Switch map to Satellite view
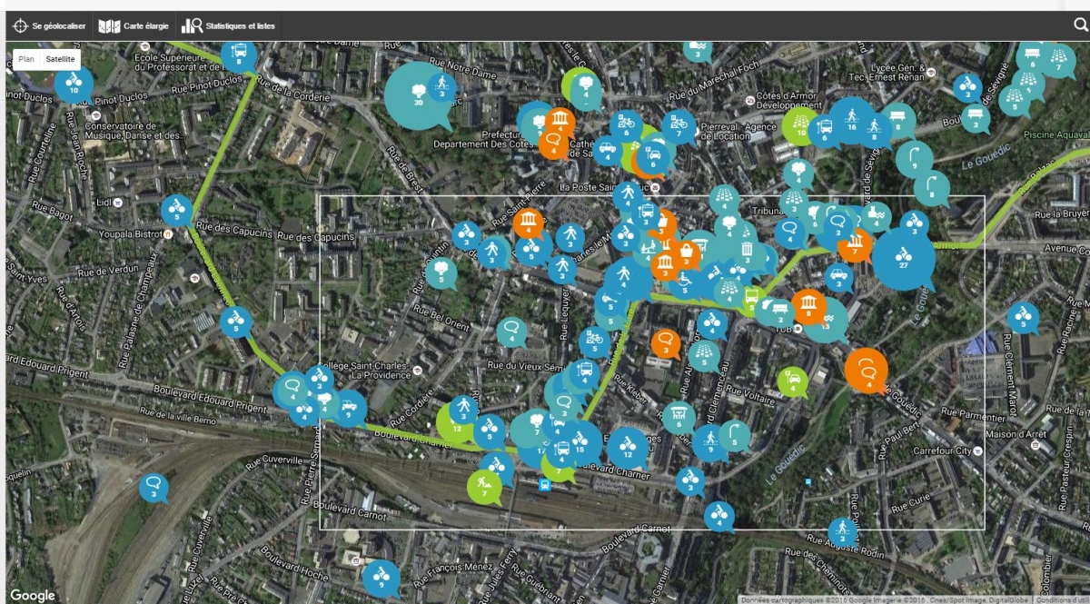The height and width of the screenshot is (604, 1090). (60, 59)
